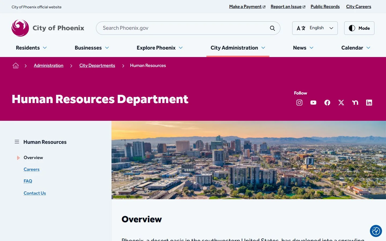This screenshot has width=386, height=241.
Task: Open the Public Records link
Action: coord(325,7)
